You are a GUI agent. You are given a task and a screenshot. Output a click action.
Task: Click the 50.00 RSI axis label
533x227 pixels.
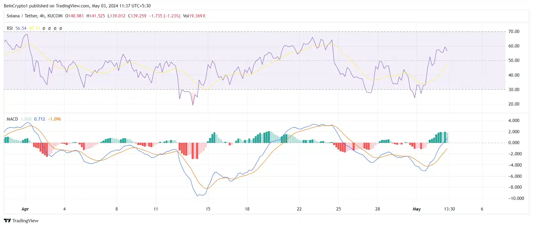pyautogui.click(x=514, y=60)
